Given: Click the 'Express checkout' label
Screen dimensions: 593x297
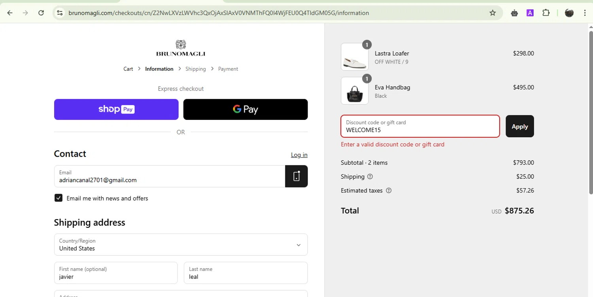Looking at the screenshot, I should click(181, 89).
